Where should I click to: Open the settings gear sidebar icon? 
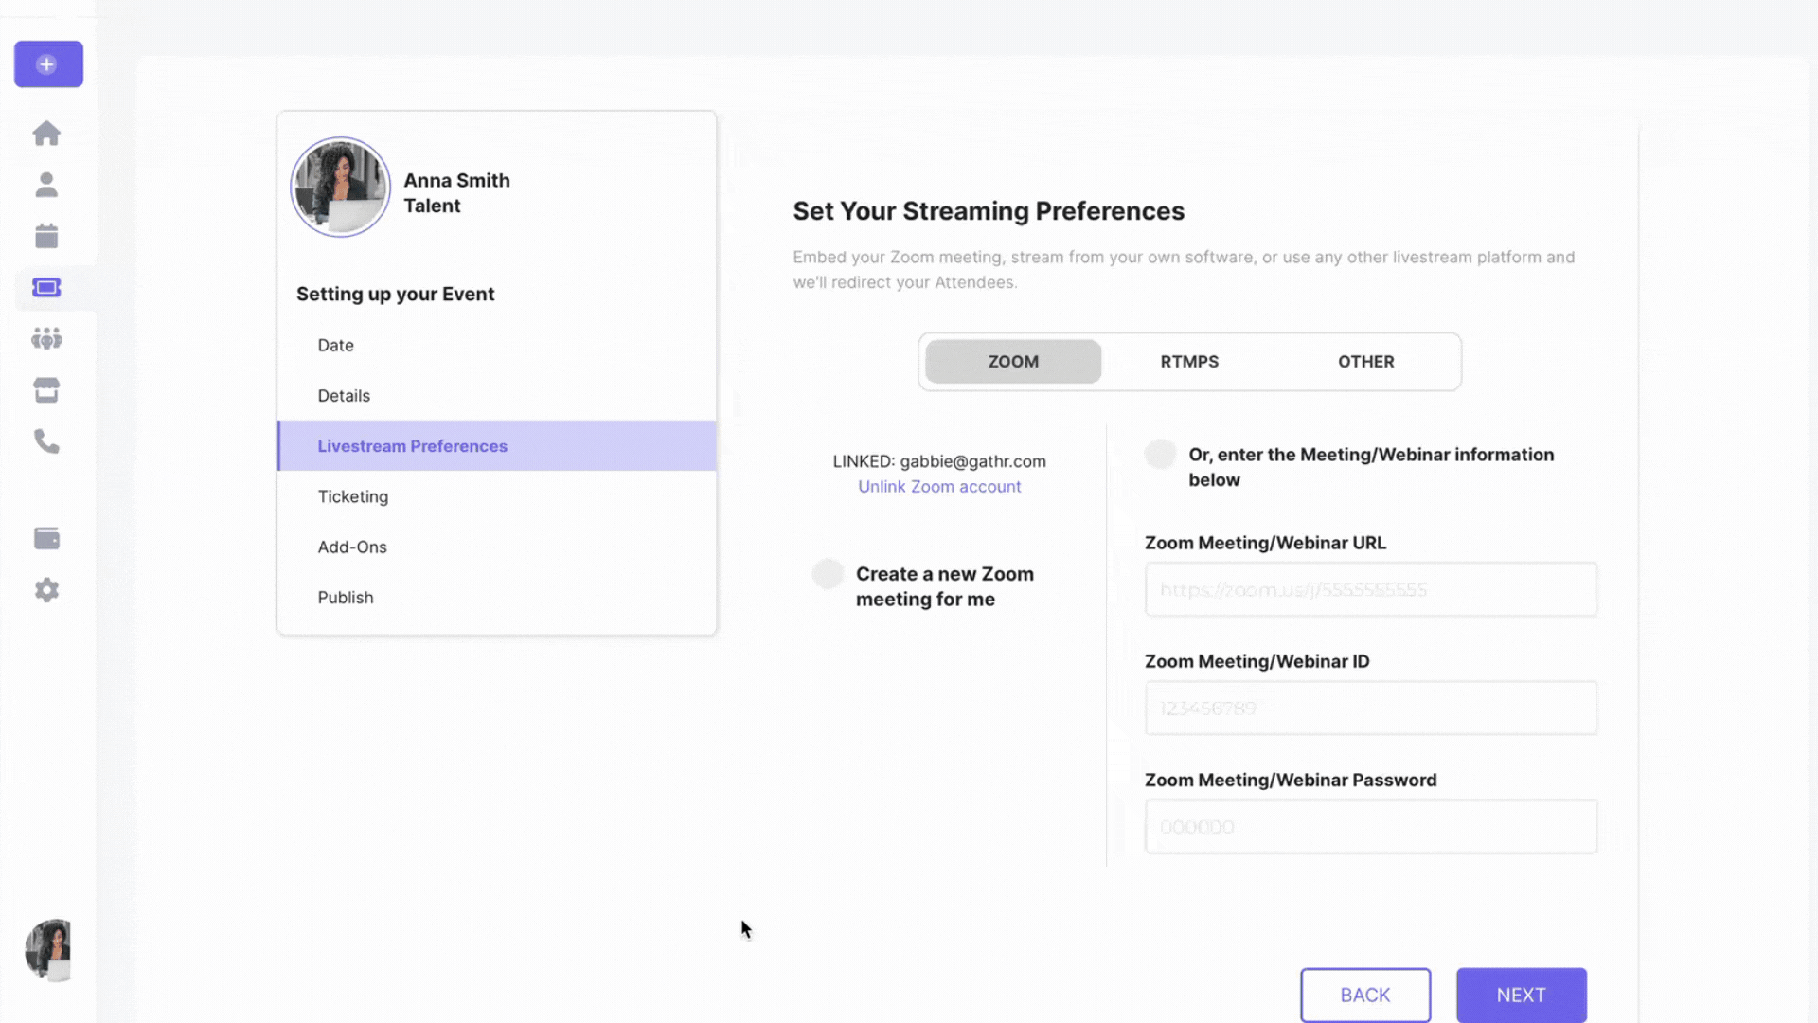[x=46, y=590]
